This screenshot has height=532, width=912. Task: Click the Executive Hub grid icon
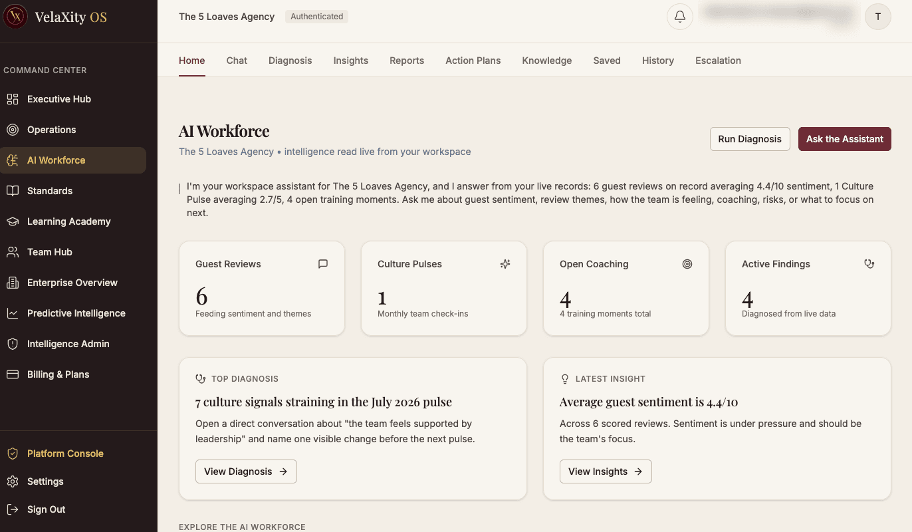pyautogui.click(x=12, y=99)
